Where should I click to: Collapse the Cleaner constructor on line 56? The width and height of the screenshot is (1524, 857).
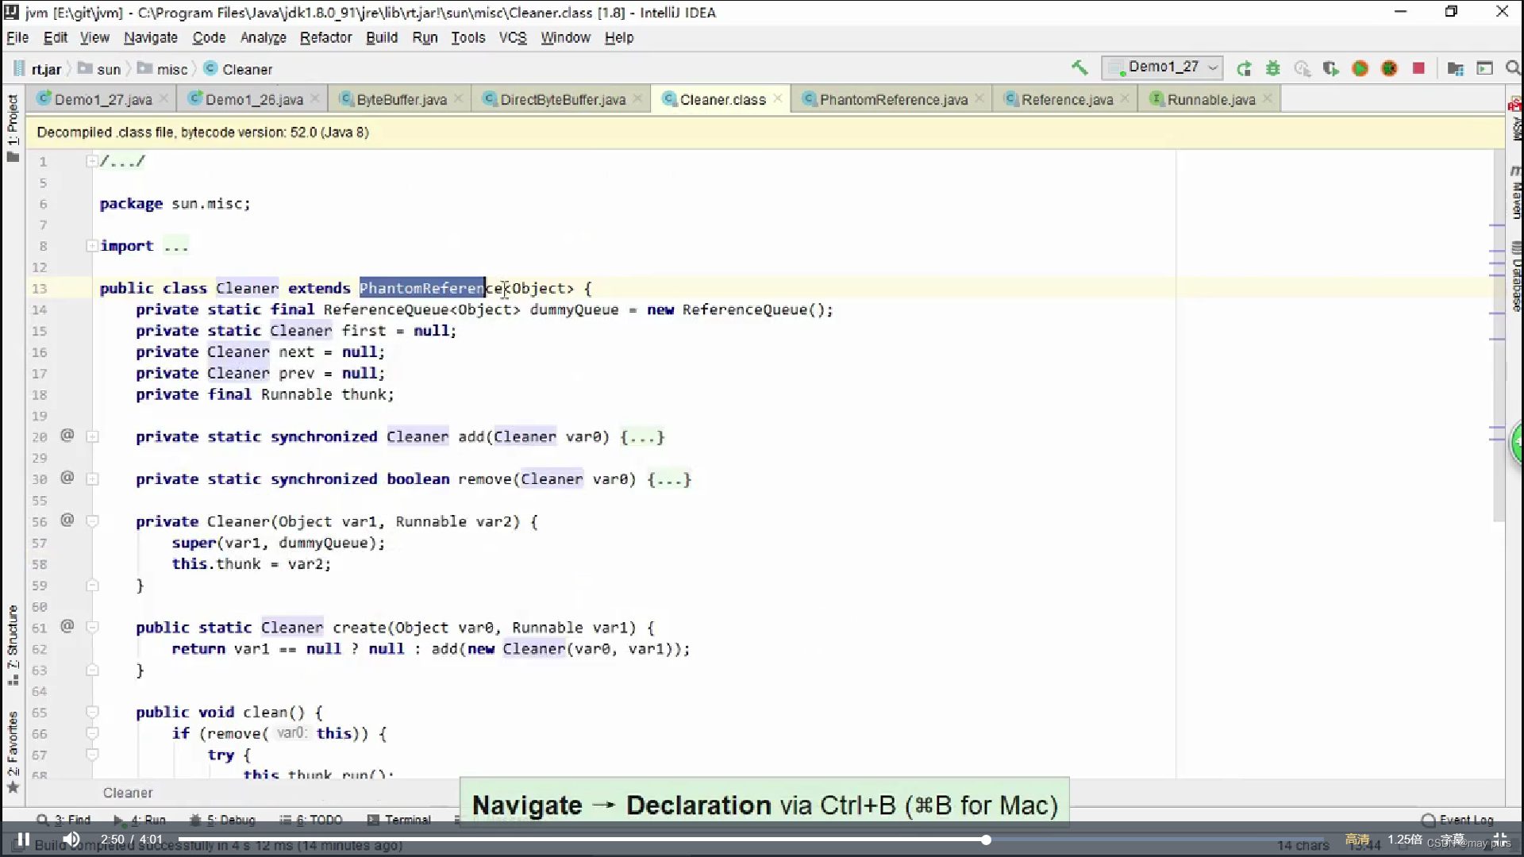click(92, 521)
